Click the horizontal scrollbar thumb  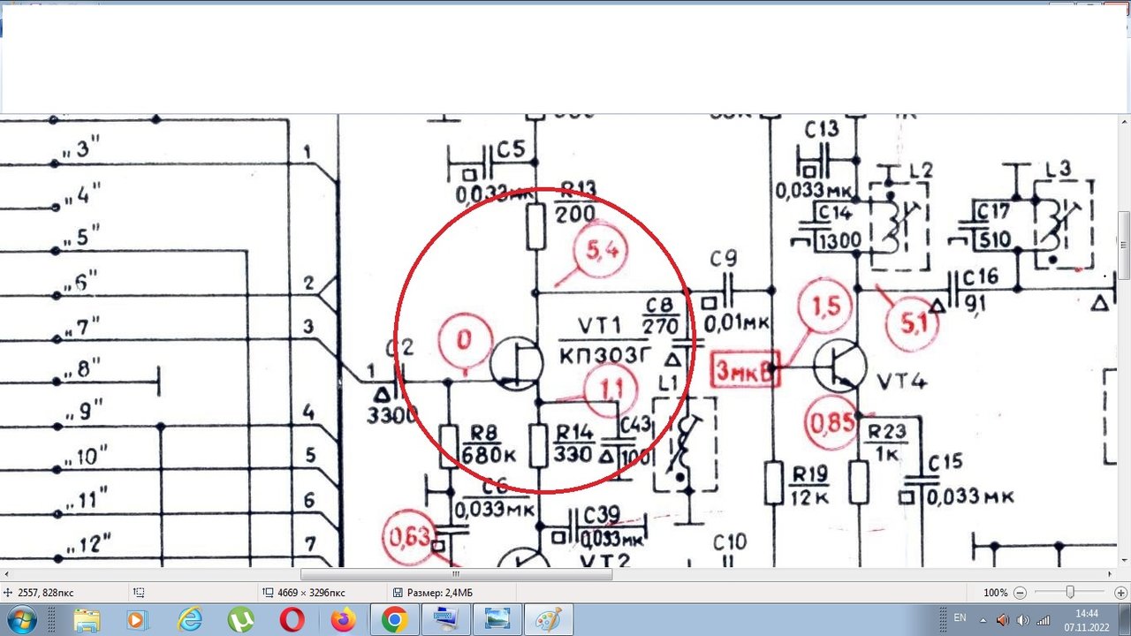(456, 574)
